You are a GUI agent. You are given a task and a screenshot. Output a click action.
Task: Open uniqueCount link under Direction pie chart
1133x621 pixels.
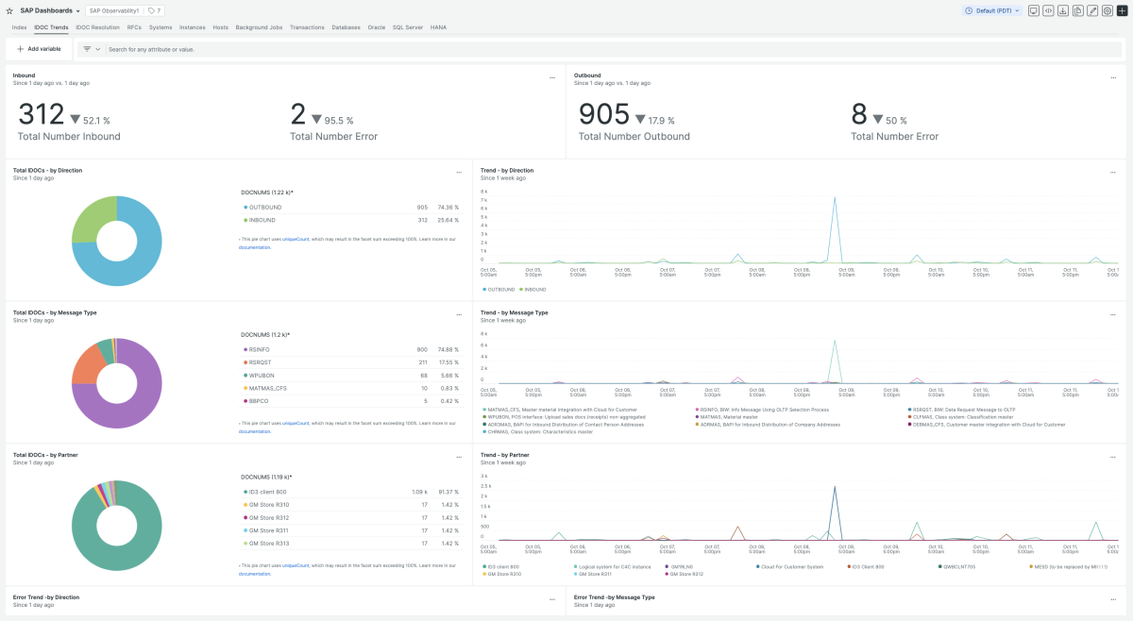pos(296,239)
